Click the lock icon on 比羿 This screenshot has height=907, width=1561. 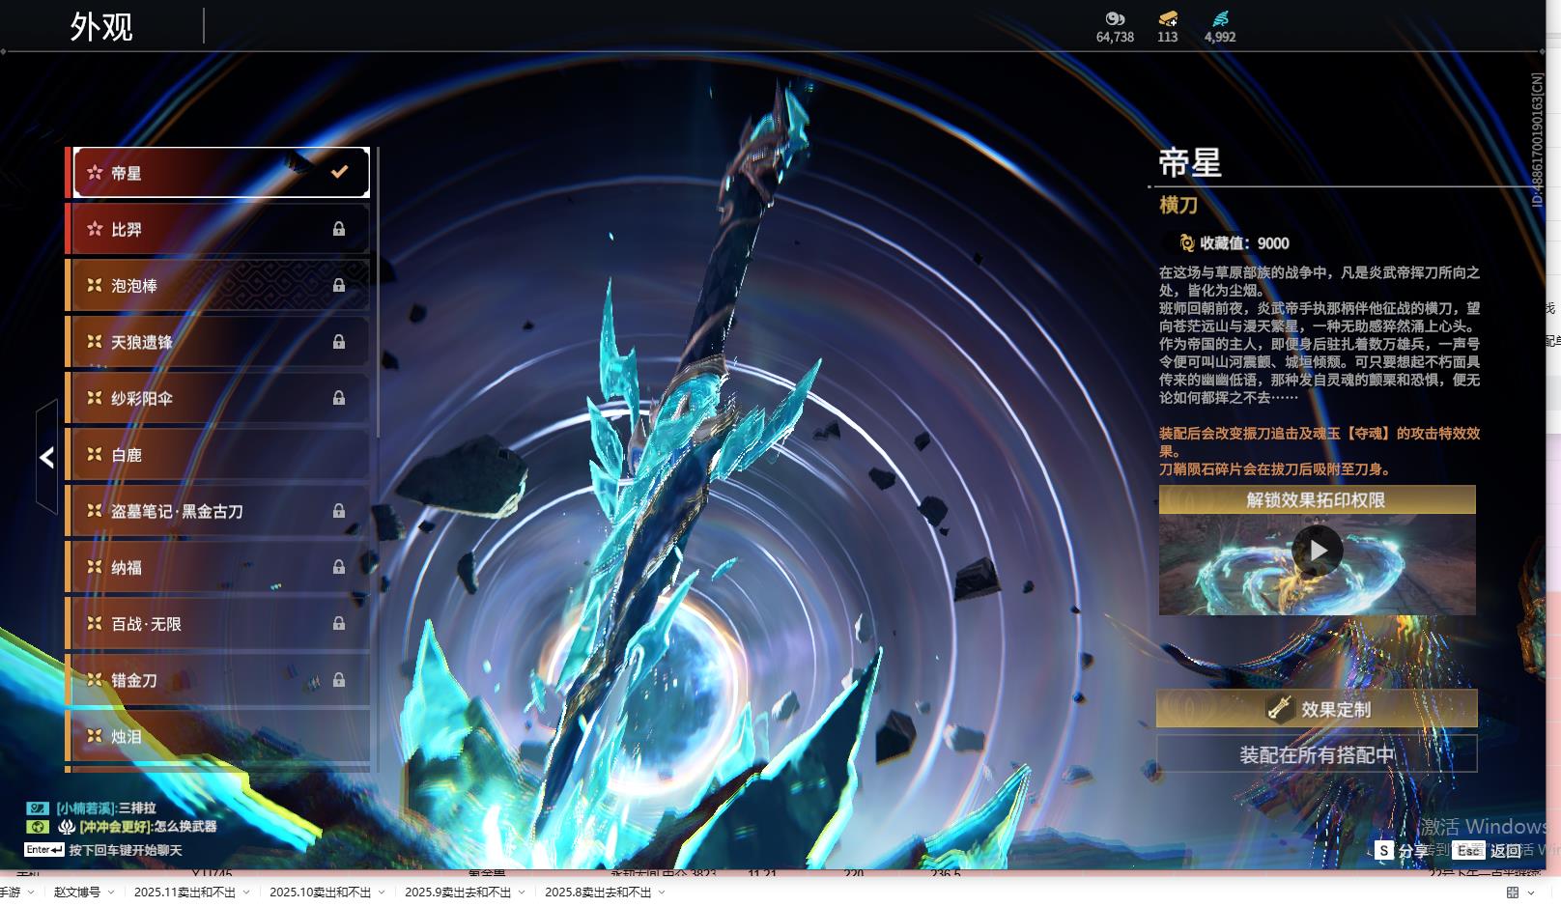pyautogui.click(x=339, y=229)
